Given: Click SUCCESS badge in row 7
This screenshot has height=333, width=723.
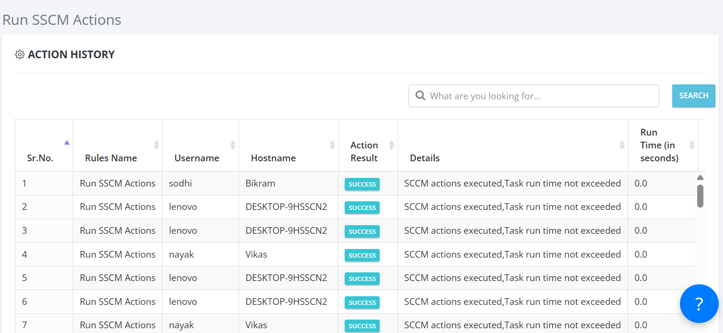Looking at the screenshot, I should pyautogui.click(x=362, y=326).
